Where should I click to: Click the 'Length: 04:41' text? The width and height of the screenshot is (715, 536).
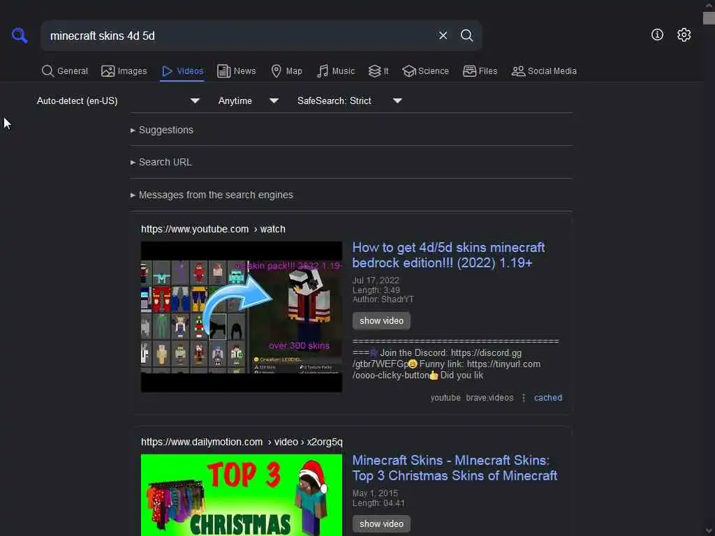click(378, 503)
